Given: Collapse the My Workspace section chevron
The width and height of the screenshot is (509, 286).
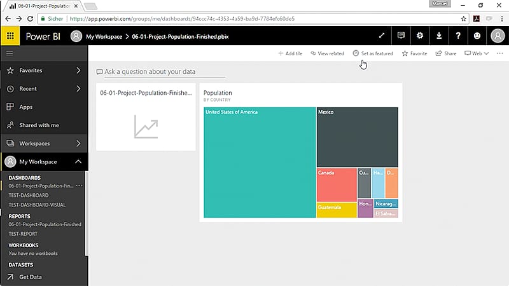Looking at the screenshot, I should click(x=78, y=161).
